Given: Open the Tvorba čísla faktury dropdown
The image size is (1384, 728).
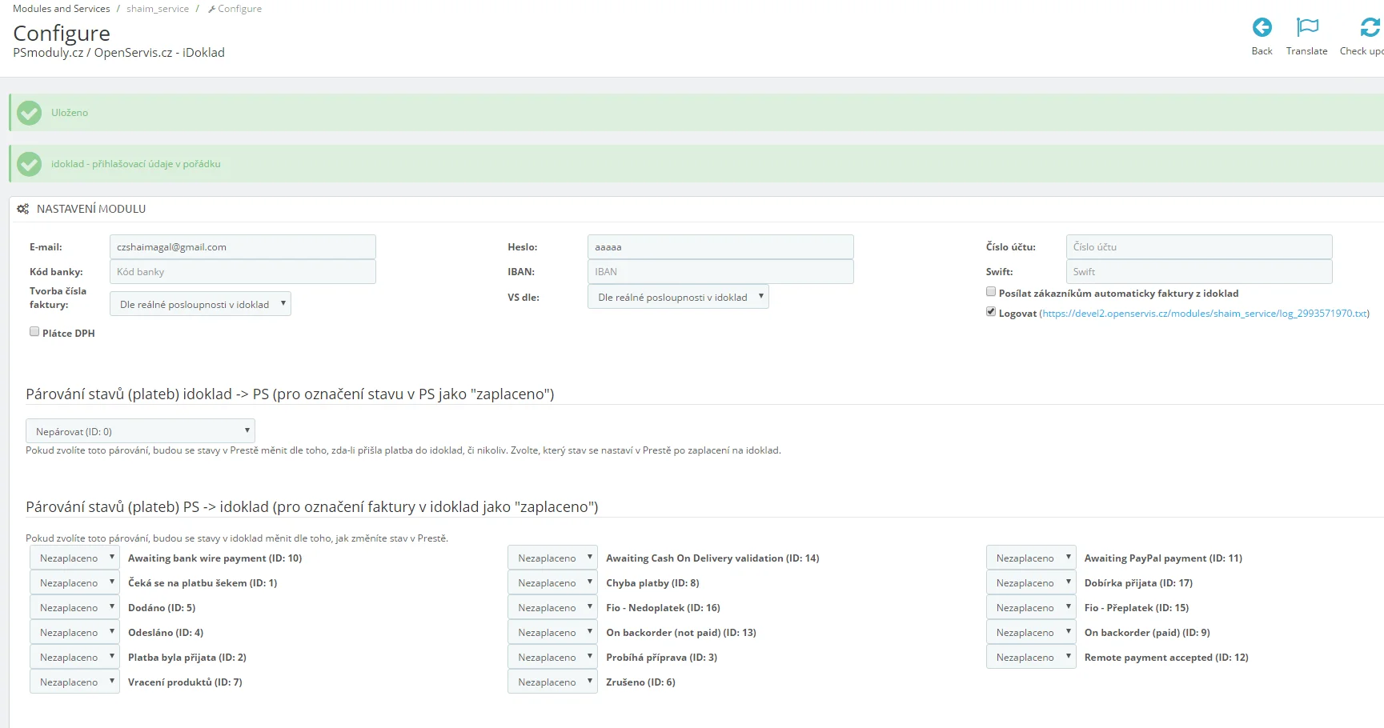Looking at the screenshot, I should click(x=200, y=304).
